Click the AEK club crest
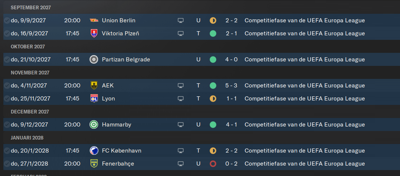 coord(94,85)
